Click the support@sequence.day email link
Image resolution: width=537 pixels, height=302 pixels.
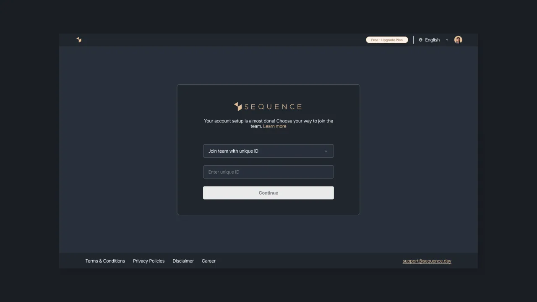click(427, 261)
